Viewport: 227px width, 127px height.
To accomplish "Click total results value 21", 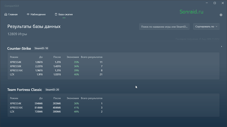I will 101,74.
